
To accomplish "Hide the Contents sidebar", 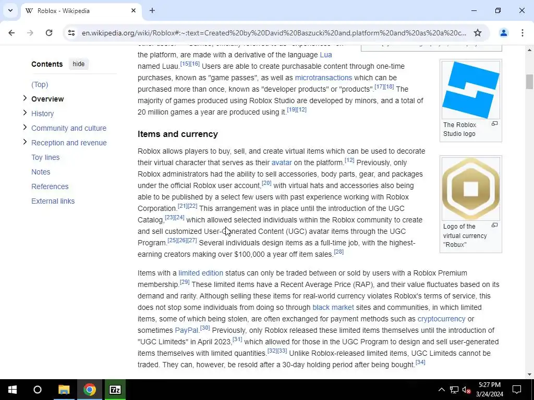I will point(78,64).
